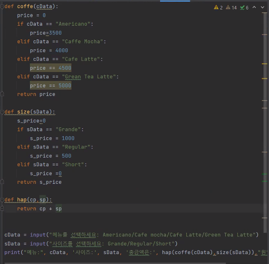
Task: Click the value 1000 in s_price
Action: click(x=68, y=138)
